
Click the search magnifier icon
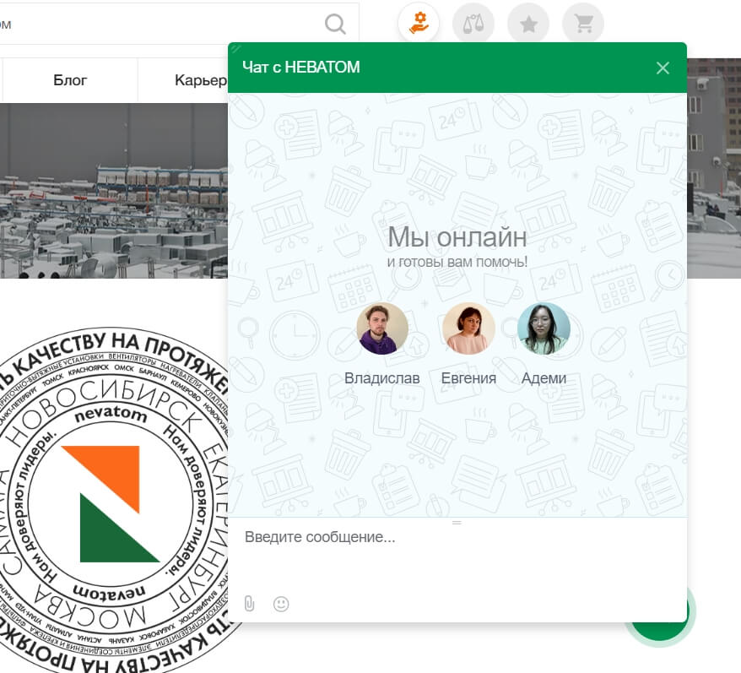pos(335,24)
